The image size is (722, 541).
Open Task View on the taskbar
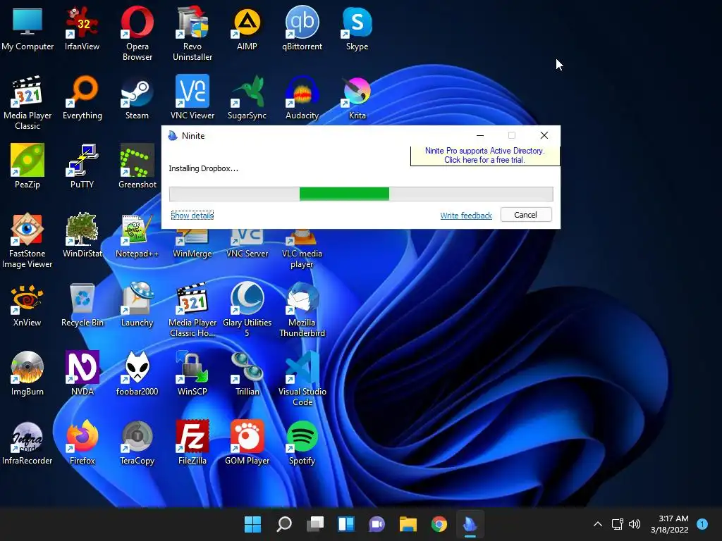315,524
